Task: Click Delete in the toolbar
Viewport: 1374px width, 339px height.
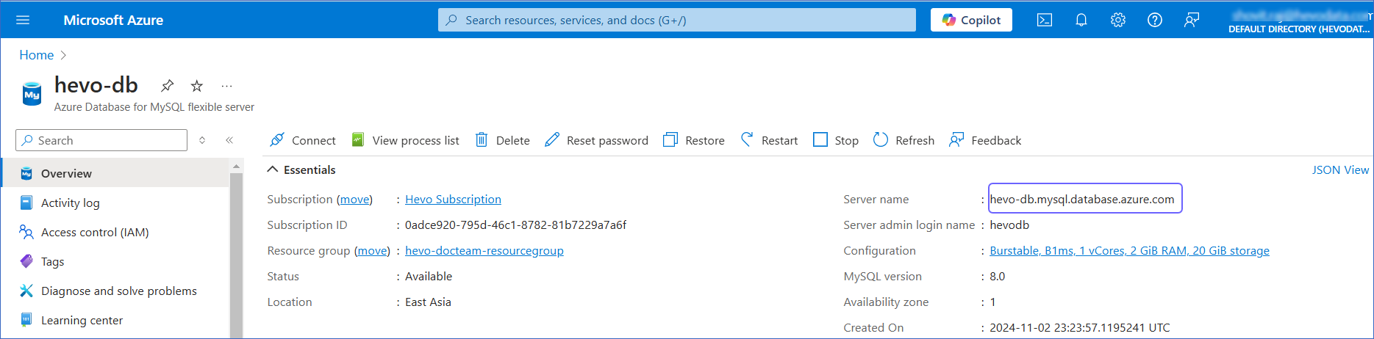Action: click(503, 140)
